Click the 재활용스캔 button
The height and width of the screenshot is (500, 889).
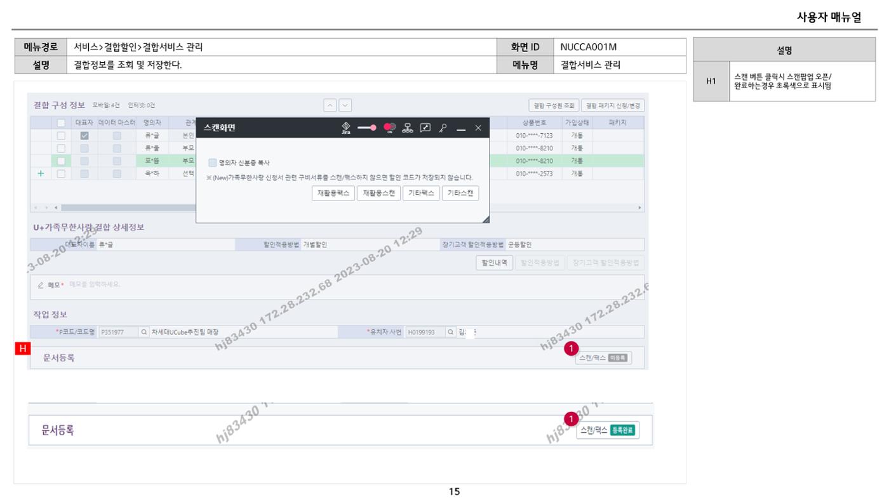(x=378, y=194)
